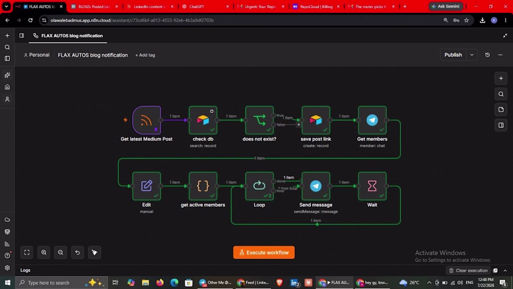Zoom in on the canvas
Image resolution: width=513 pixels, height=289 pixels.
point(44,252)
